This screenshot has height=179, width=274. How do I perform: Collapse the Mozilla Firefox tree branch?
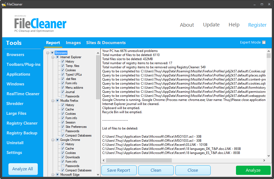(53, 101)
